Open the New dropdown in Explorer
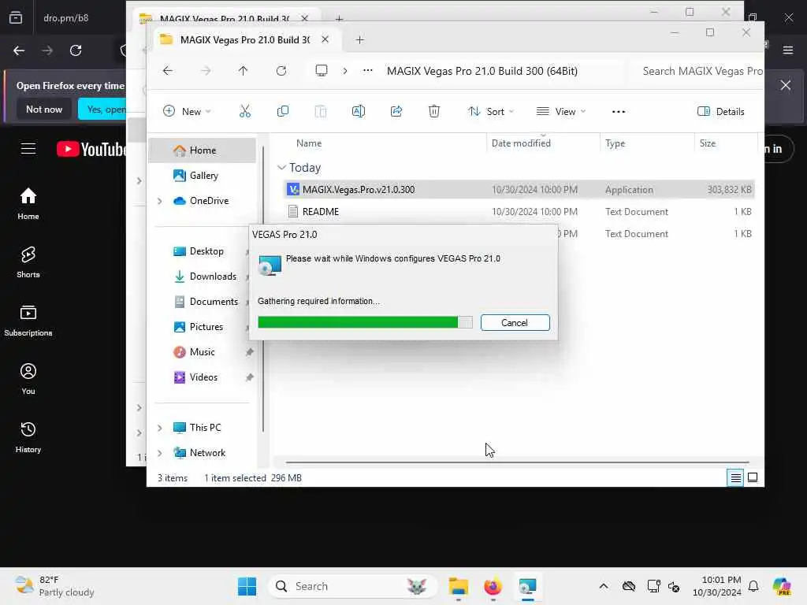The width and height of the screenshot is (807, 605). pyautogui.click(x=187, y=111)
